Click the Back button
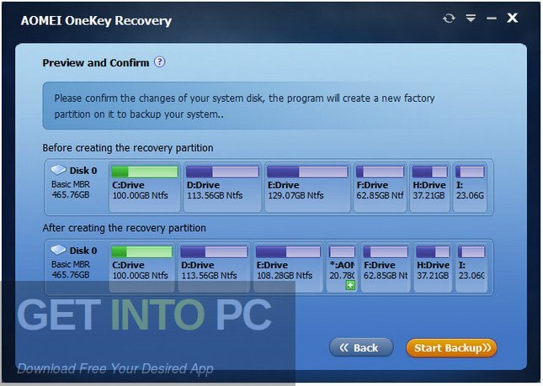 (x=361, y=347)
